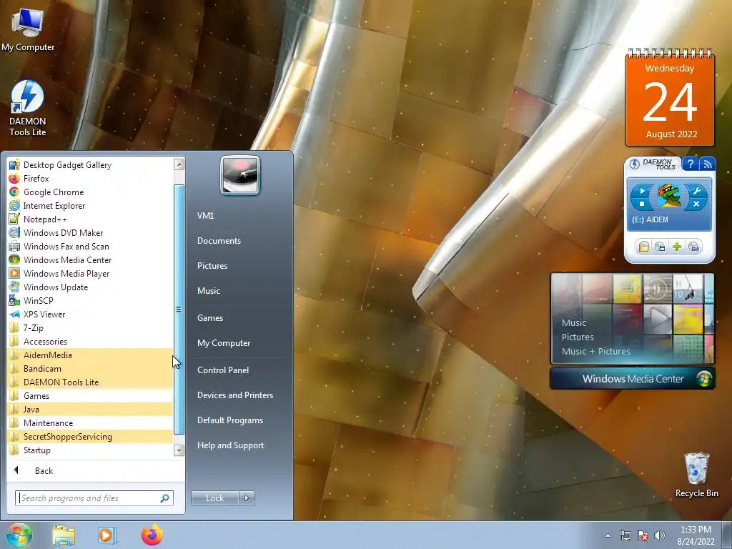Viewport: 732px width, 549px height.
Task: Expand the Startup folder
Action: [89, 450]
